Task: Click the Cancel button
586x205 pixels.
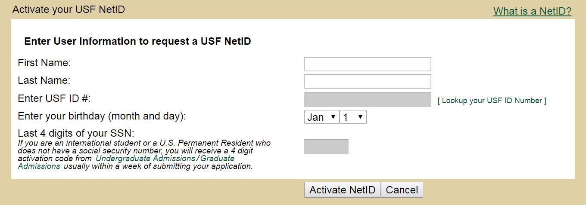Action: 402,190
